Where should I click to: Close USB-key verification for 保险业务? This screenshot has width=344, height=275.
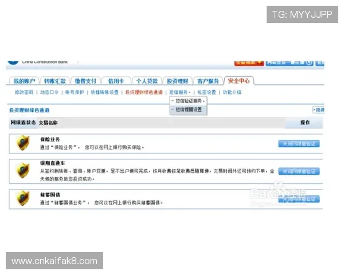[x=299, y=144]
